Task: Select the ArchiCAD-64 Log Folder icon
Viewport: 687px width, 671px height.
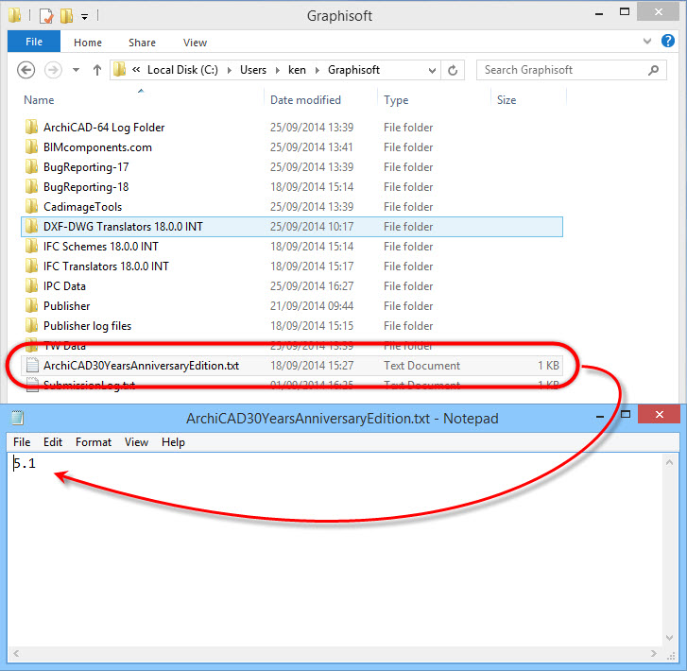Action: click(31, 127)
